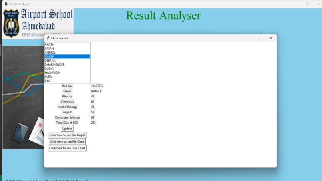
Task: Click the Result Analyser window title icon
Action: pos(6,4)
